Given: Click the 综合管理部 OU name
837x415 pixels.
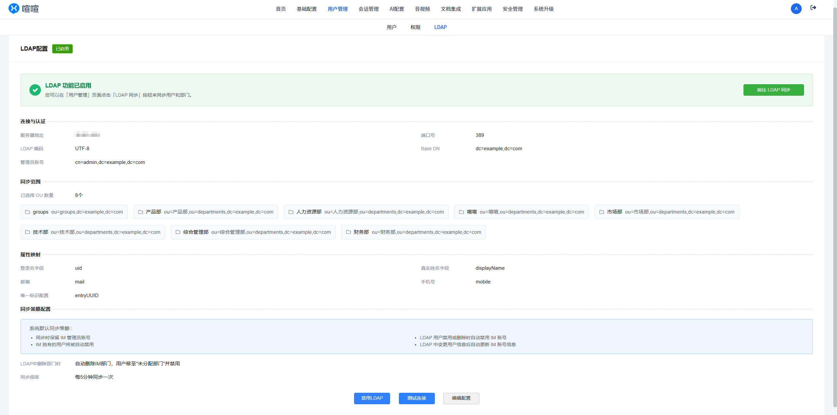Looking at the screenshot, I should tap(196, 232).
